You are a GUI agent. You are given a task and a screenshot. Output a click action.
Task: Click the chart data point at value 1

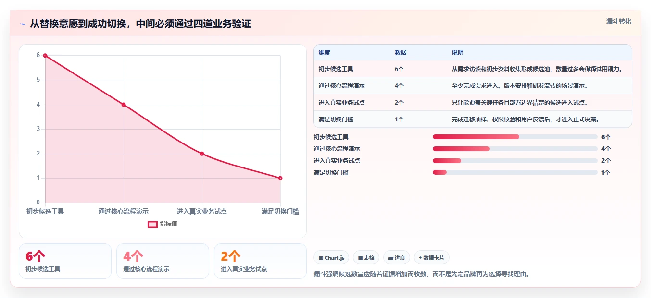(280, 178)
